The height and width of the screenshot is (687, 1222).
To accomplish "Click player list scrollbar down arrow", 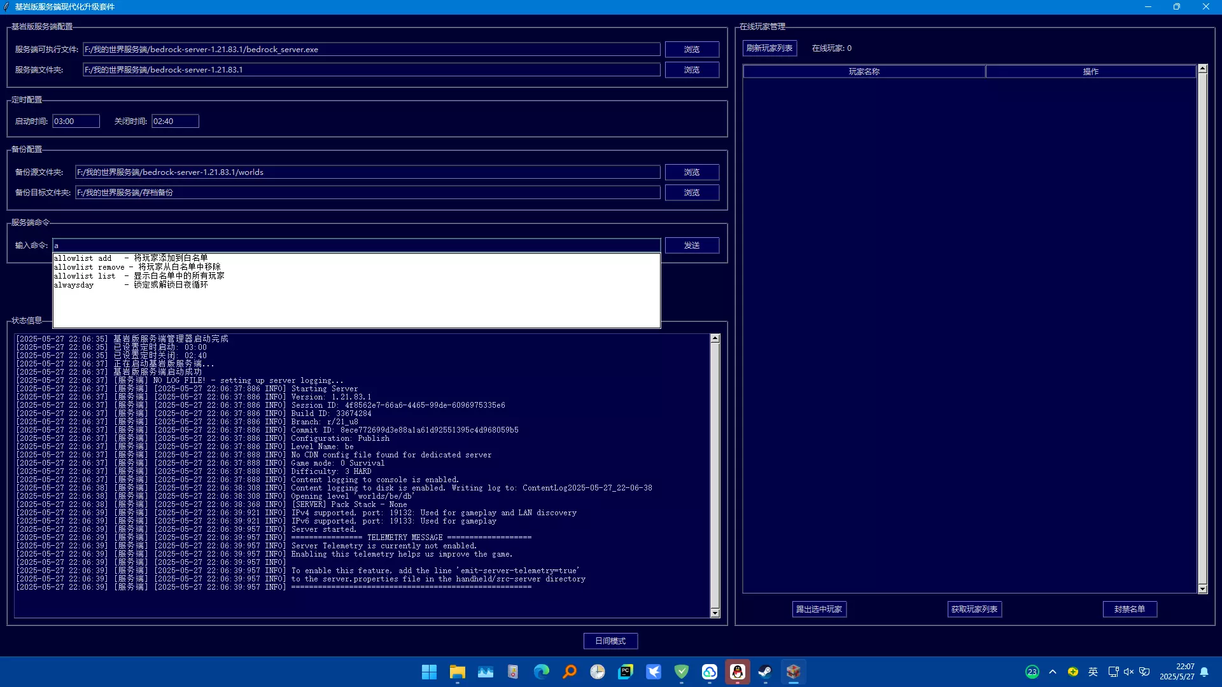I will (1202, 589).
